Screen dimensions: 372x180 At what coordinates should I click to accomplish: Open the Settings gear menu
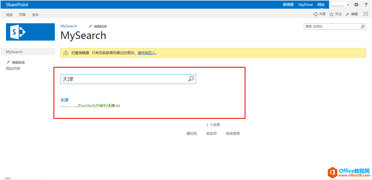[x=356, y=5]
